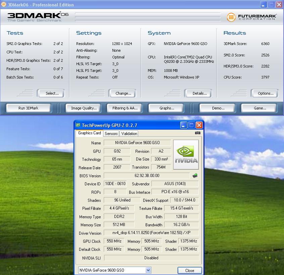Click the Bus Interface field PCI-E x16
Viewport: 284px width, 275px height.
click(x=175, y=192)
